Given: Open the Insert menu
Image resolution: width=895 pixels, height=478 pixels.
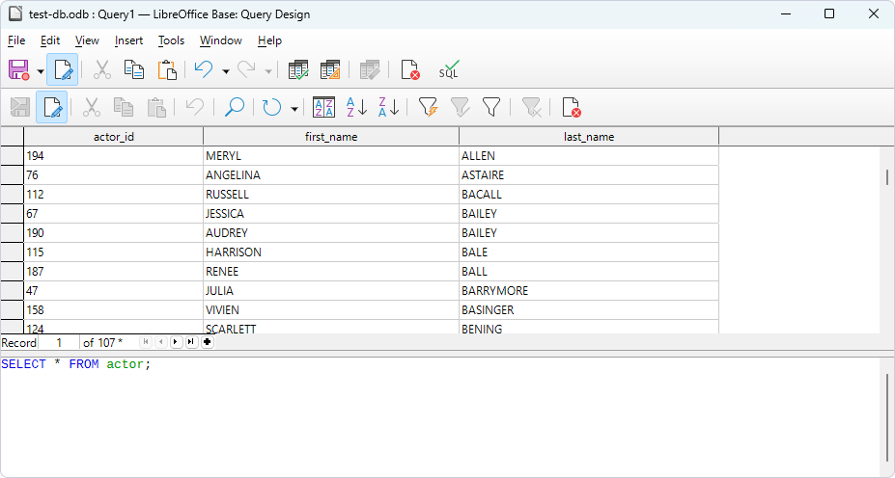Looking at the screenshot, I should [x=128, y=40].
